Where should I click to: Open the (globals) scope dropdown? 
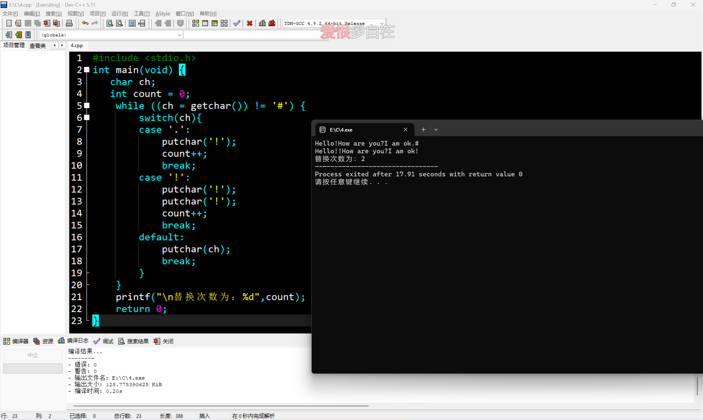(x=179, y=35)
